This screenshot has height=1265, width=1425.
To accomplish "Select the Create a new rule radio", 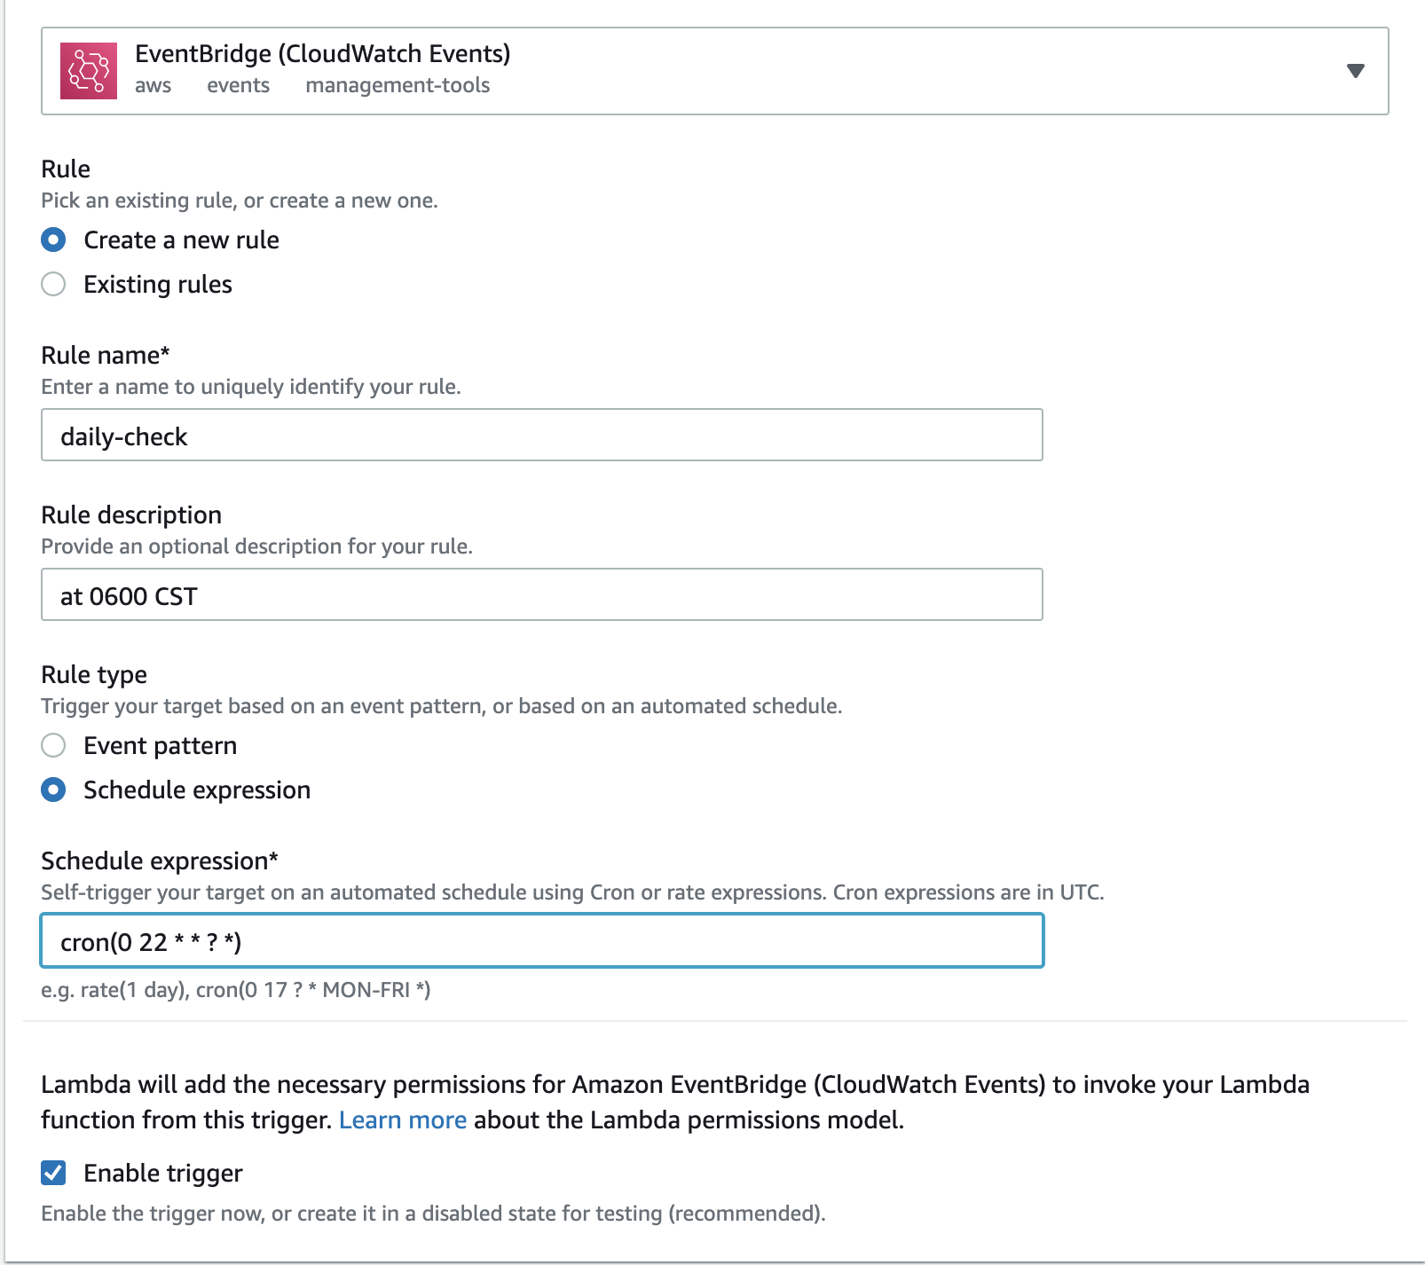I will (x=54, y=240).
